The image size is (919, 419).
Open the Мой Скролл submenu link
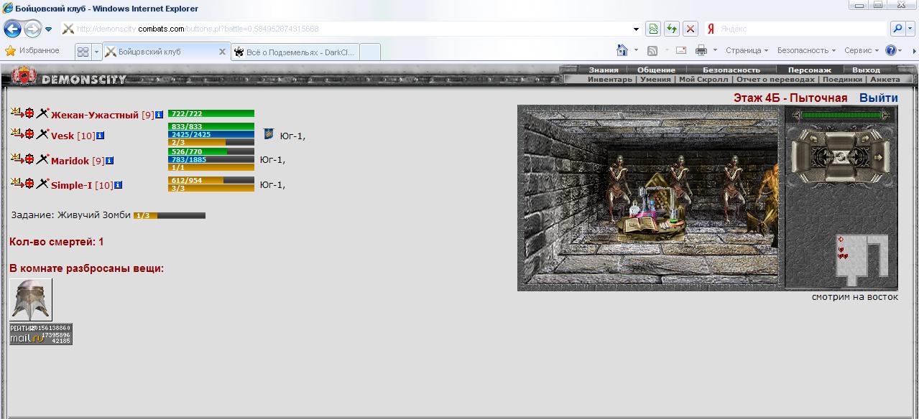(703, 80)
